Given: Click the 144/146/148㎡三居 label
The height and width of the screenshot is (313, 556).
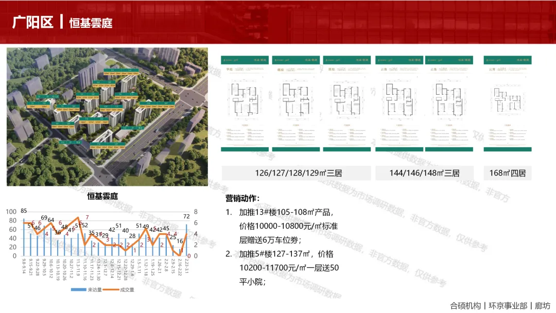Looking at the screenshot, I should (424, 173).
